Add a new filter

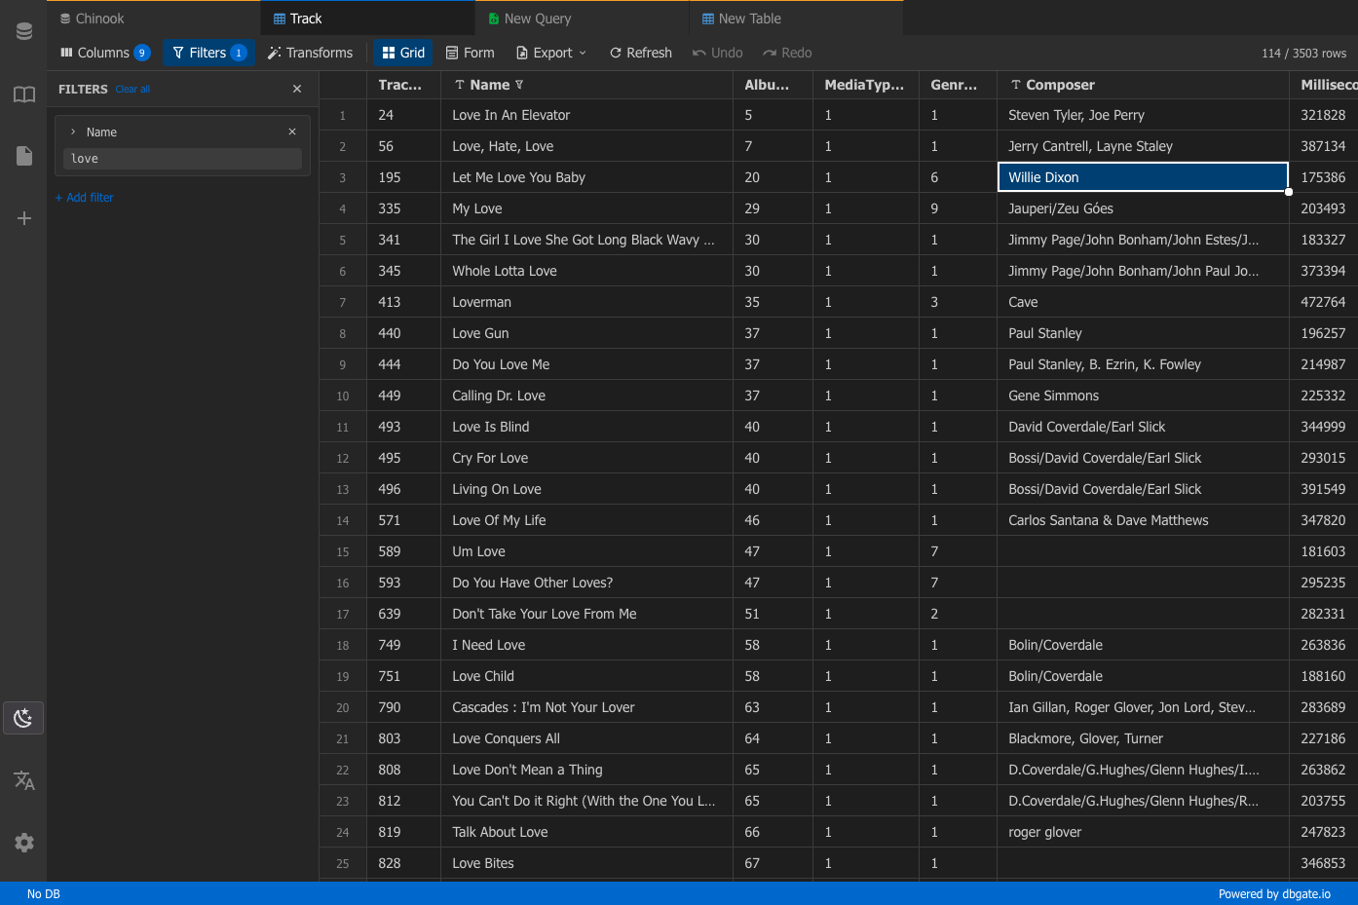[x=84, y=198]
